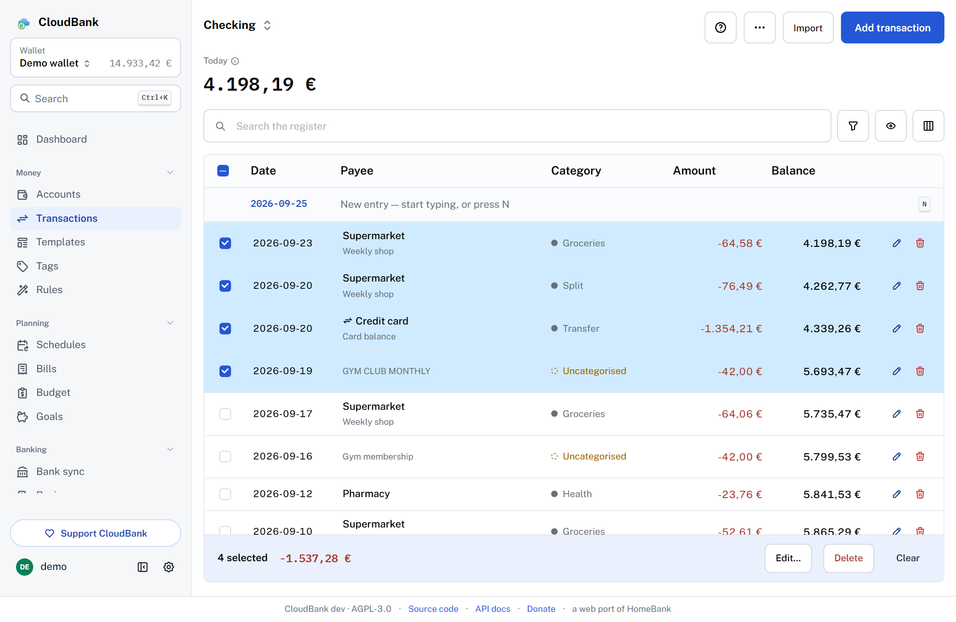This screenshot has width=956, height=622.
Task: Check the Pharmacy row checkbox
Action: (225, 494)
